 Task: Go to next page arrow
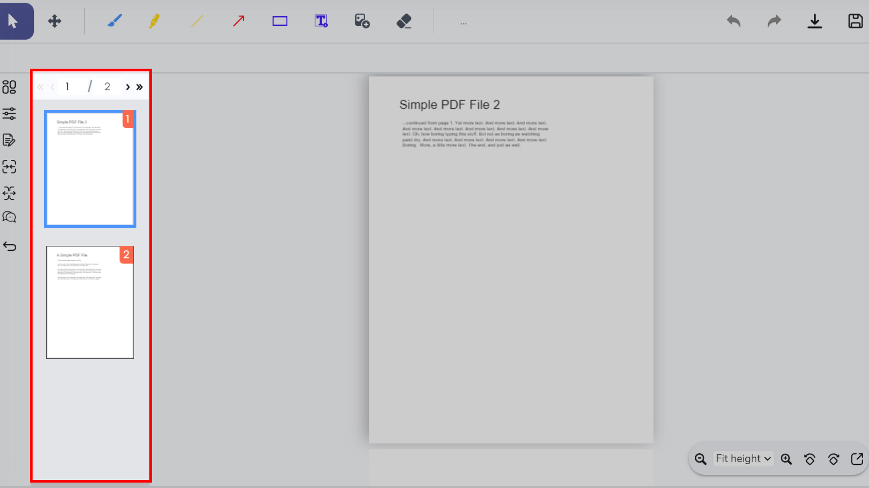[128, 87]
